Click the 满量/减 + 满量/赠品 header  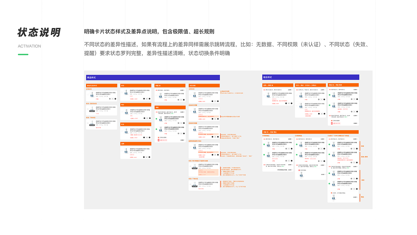coord(310,132)
